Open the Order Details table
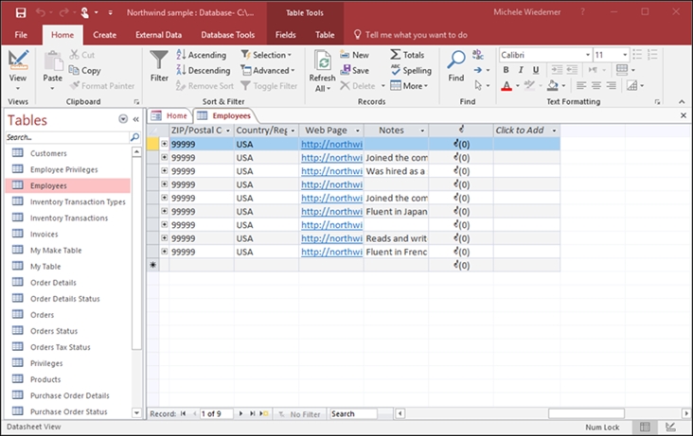Viewport: 693px width, 436px height. [x=53, y=282]
